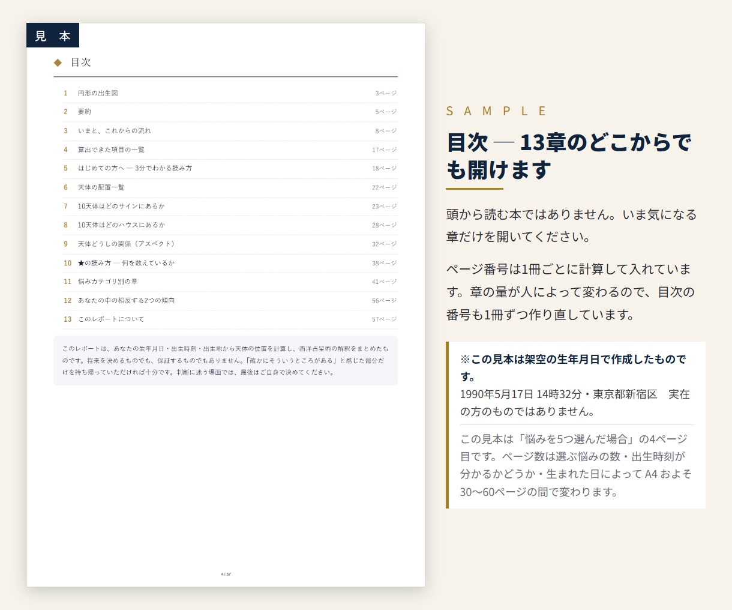This screenshot has width=732, height=610.
Task: Click paragraph about ページ番号は1冊ごとに計算
Action: pyautogui.click(x=570, y=292)
